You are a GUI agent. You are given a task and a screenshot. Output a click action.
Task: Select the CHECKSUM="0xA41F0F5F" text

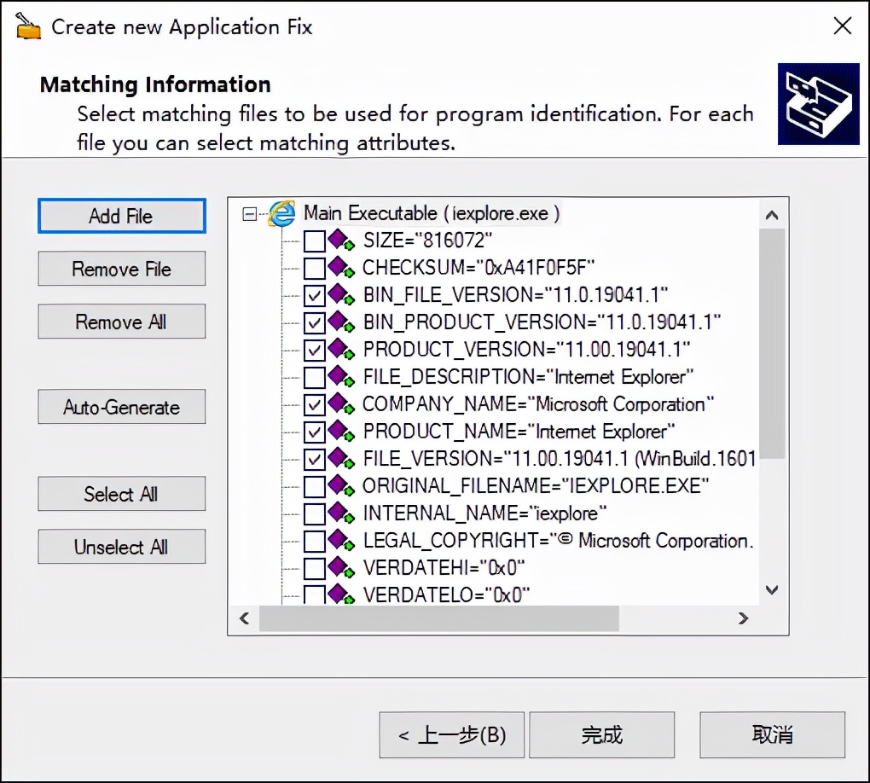point(478,268)
